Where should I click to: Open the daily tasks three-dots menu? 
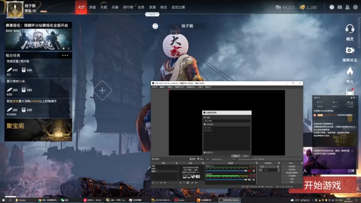(x=65, y=55)
